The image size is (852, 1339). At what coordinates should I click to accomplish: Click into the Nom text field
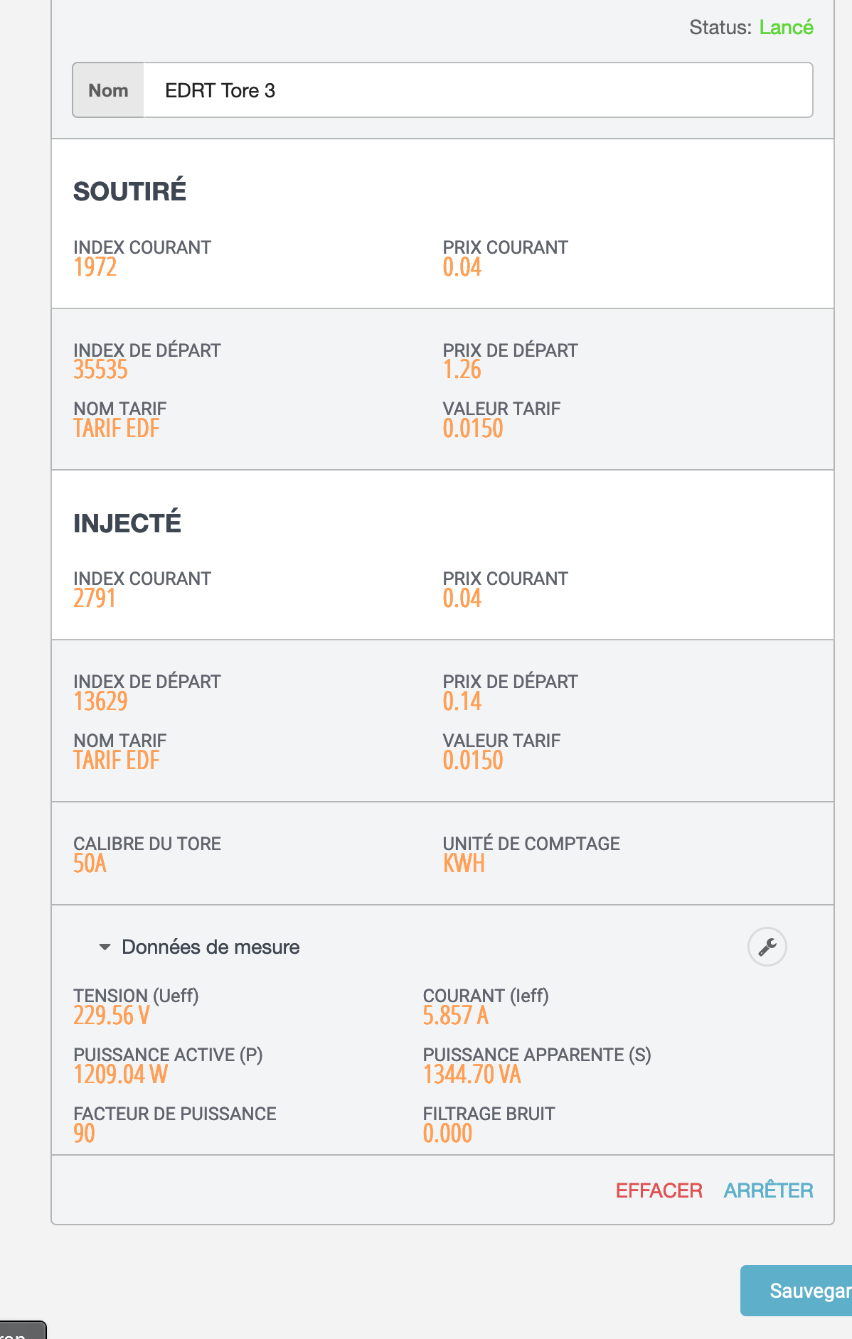pyautogui.click(x=476, y=90)
